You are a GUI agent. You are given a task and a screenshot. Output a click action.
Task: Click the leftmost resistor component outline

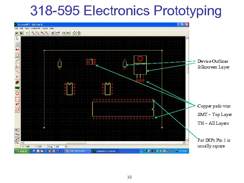tap(60, 64)
